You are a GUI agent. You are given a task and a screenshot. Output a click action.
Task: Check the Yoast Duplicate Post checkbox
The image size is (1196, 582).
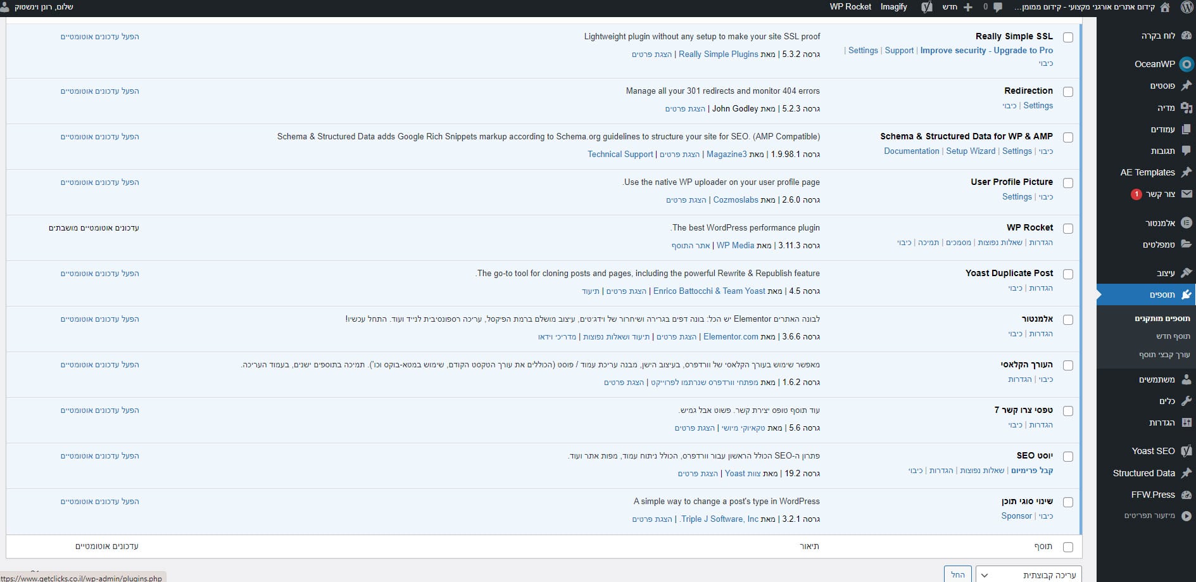(1068, 274)
